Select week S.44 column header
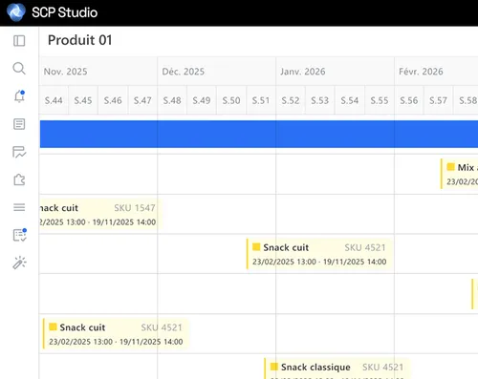478x379 pixels. 54,100
